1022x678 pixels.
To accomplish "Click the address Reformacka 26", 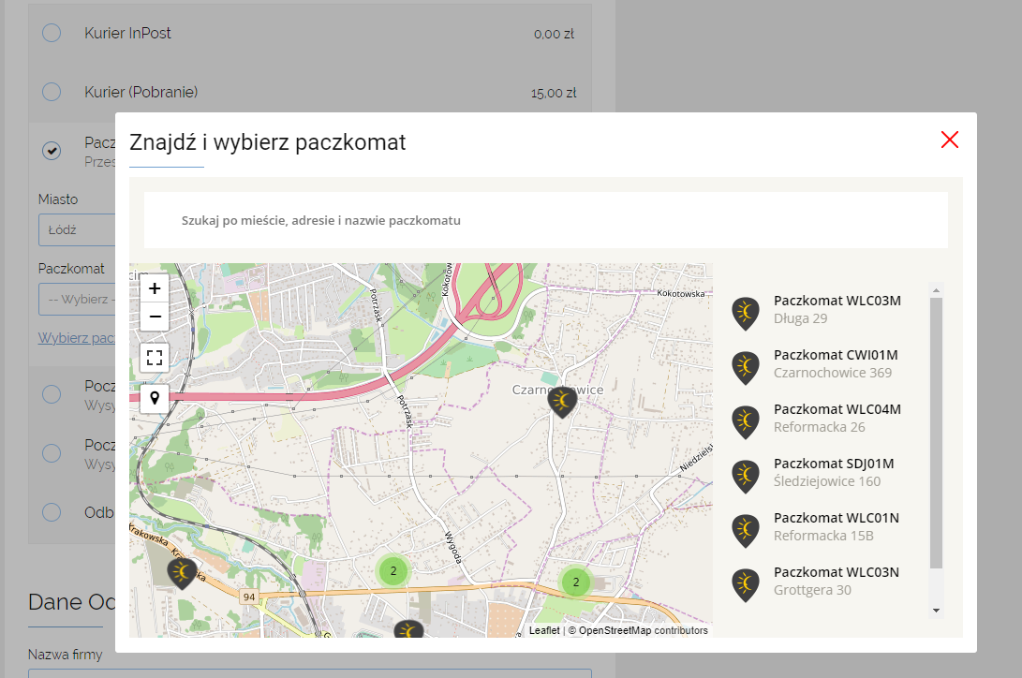I will (820, 427).
